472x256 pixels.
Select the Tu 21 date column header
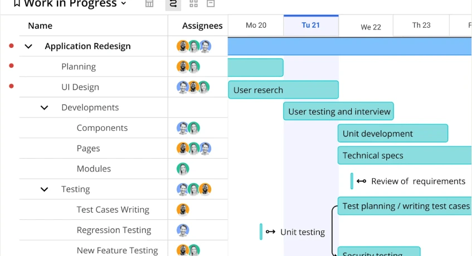coord(310,26)
